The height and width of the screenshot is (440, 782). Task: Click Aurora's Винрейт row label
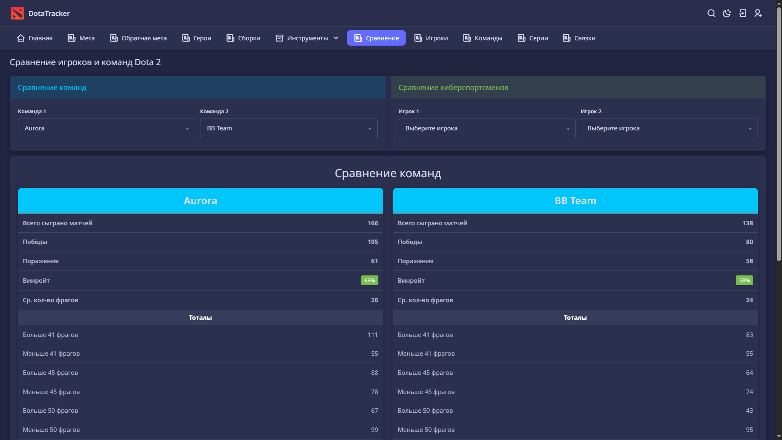(x=36, y=281)
